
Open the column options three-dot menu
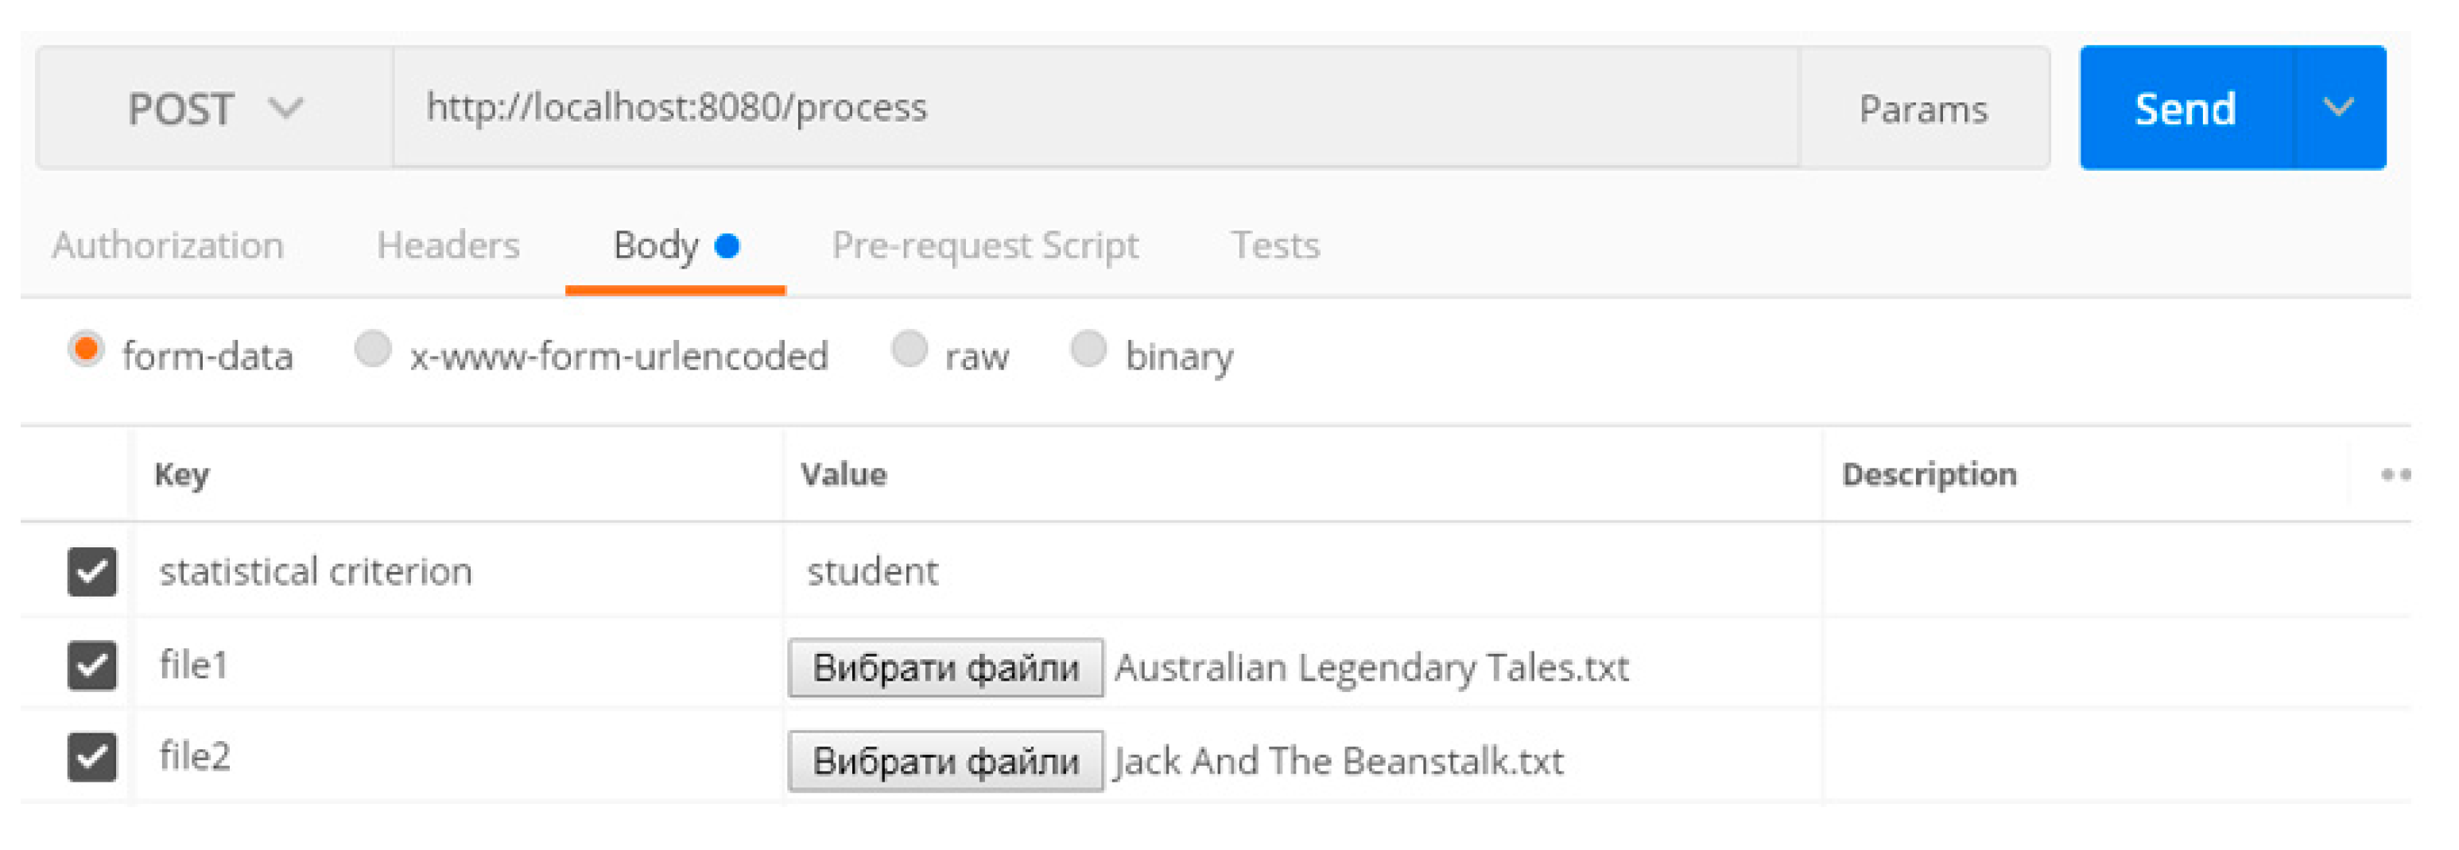coord(2394,474)
